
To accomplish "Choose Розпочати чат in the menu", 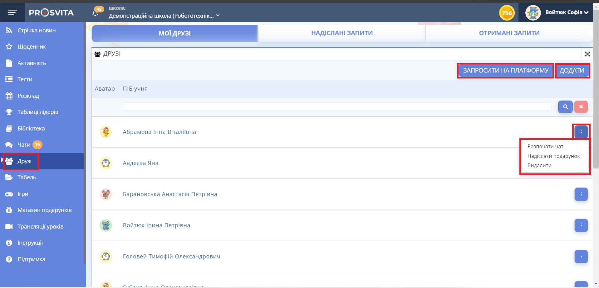I will (545, 146).
